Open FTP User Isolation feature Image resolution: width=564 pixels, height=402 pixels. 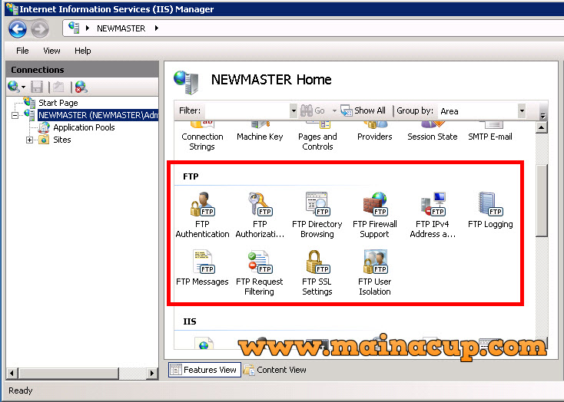(x=374, y=272)
